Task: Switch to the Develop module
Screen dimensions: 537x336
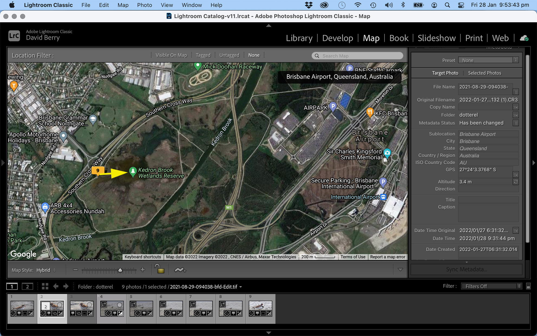Action: [338, 38]
